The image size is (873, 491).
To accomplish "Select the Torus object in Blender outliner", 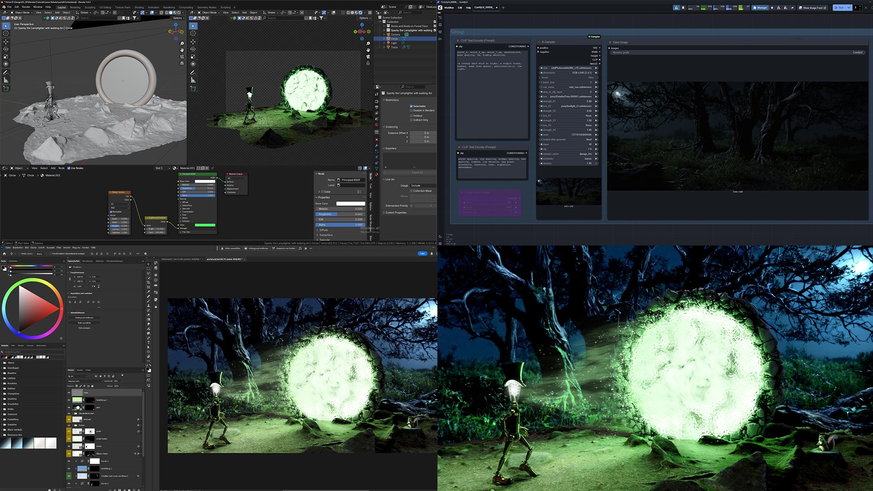I will 394,47.
